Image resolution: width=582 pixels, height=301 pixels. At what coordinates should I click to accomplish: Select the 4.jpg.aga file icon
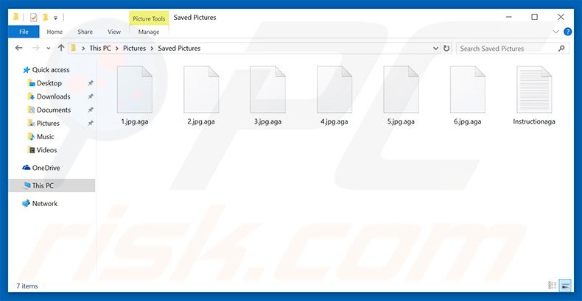point(334,89)
